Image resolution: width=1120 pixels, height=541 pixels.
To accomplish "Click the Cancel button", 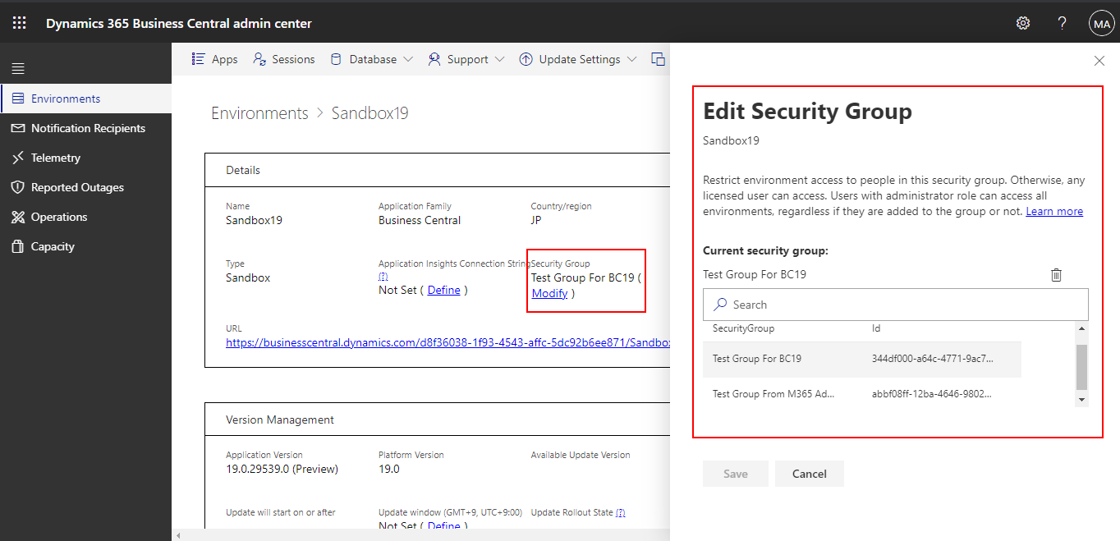I will pos(809,474).
